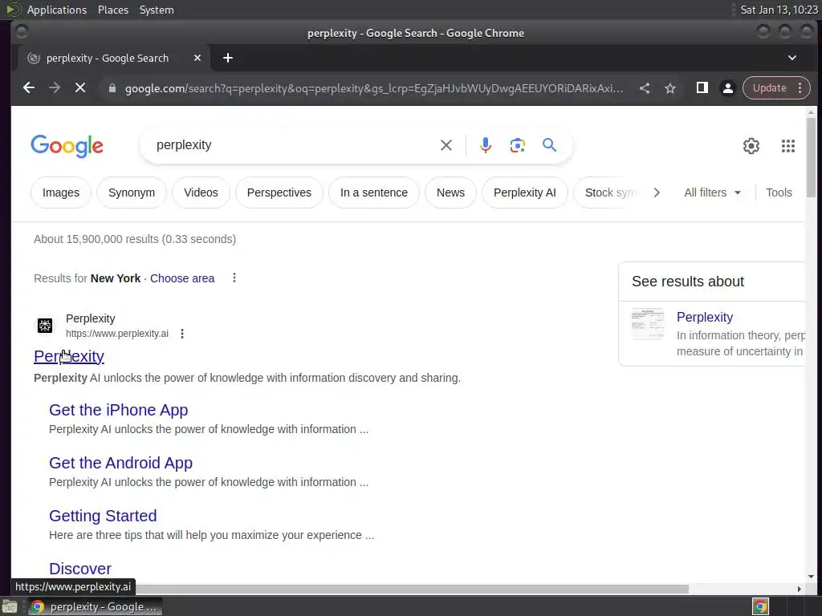Go to Google home via logo

[67, 146]
